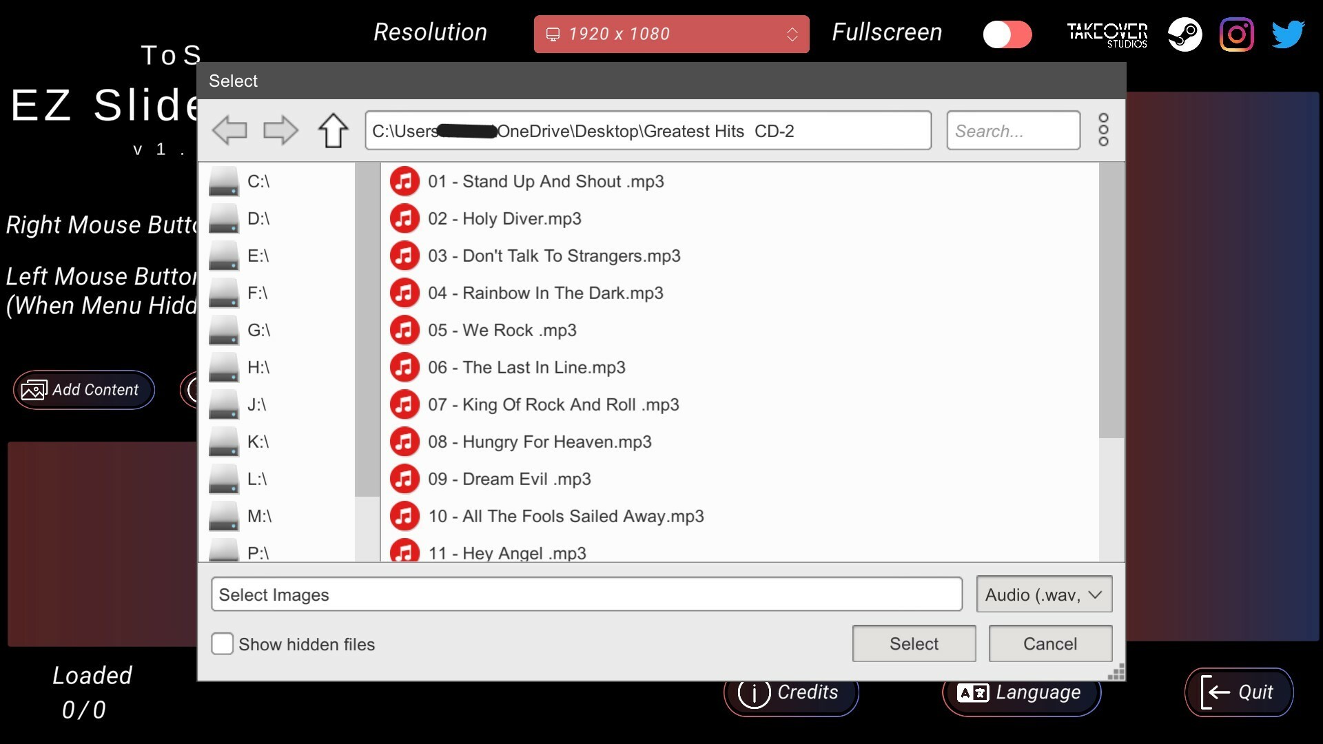Click the Takeover Studios logo
Viewport: 1323px width, 744px height.
pos(1106,34)
